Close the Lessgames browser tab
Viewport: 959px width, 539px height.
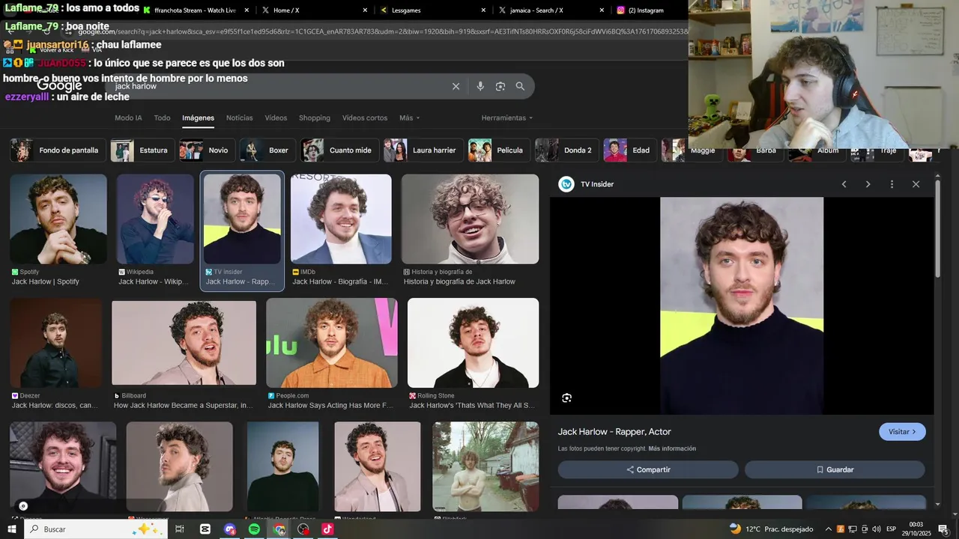click(483, 10)
